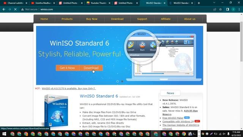Switch to the loading WinISO Standard tab

181,3
